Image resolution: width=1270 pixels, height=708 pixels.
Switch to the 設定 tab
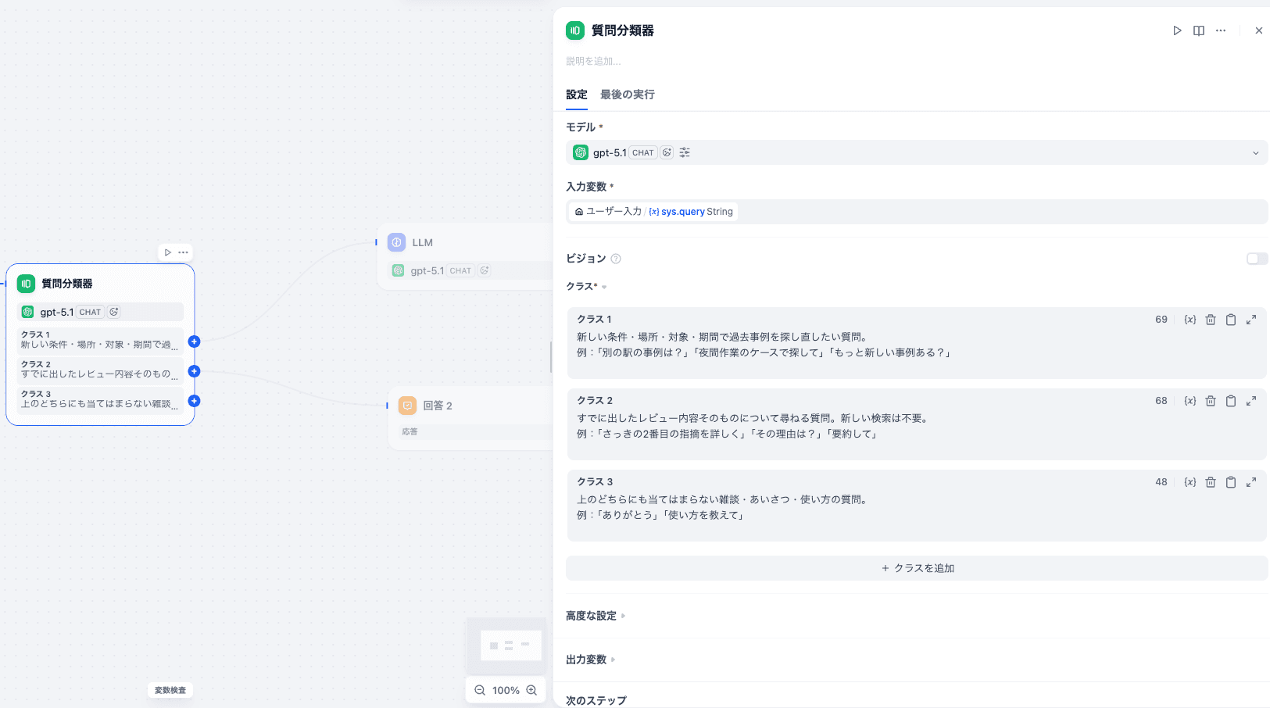coord(577,95)
